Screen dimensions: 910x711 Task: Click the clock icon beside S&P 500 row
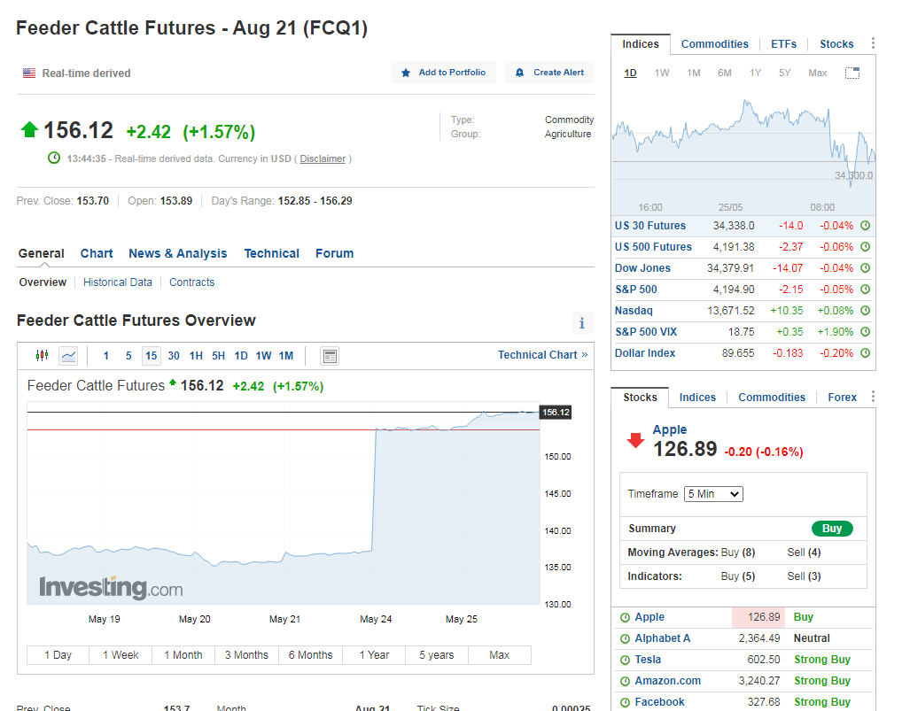866,290
